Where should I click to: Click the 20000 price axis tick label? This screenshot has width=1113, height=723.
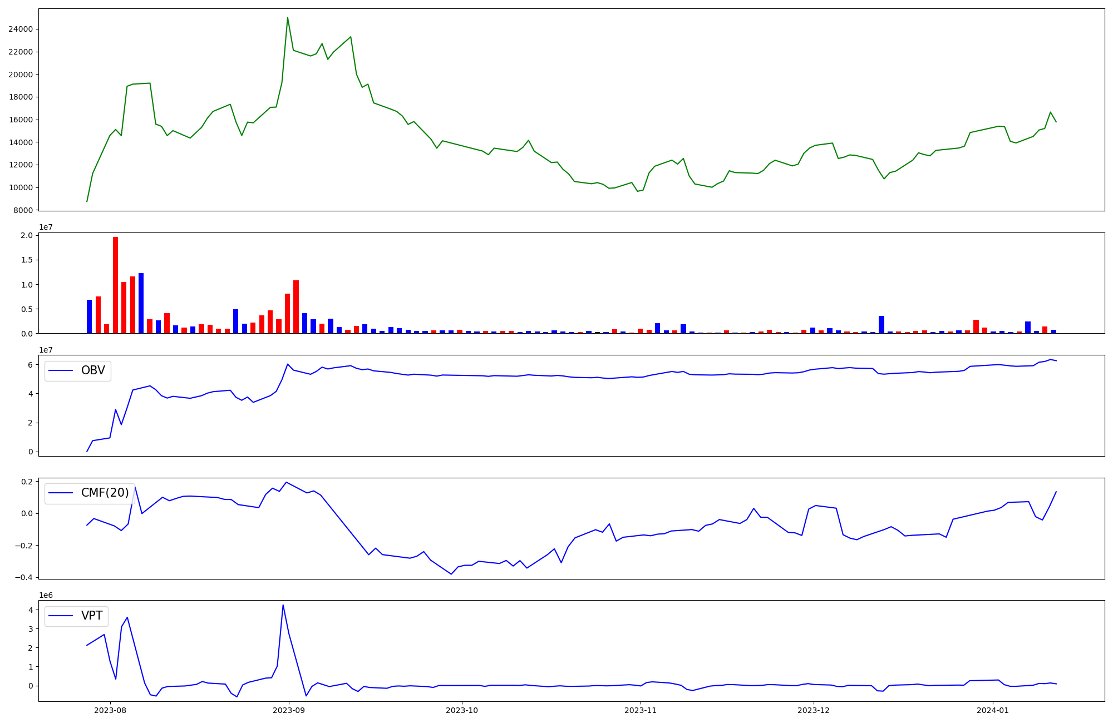point(21,75)
